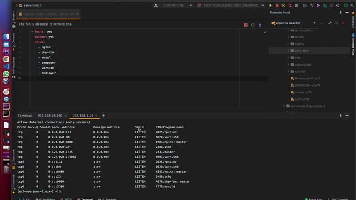
Task: Select sync.yml in Remote Host tree
Action: tap(301, 99)
